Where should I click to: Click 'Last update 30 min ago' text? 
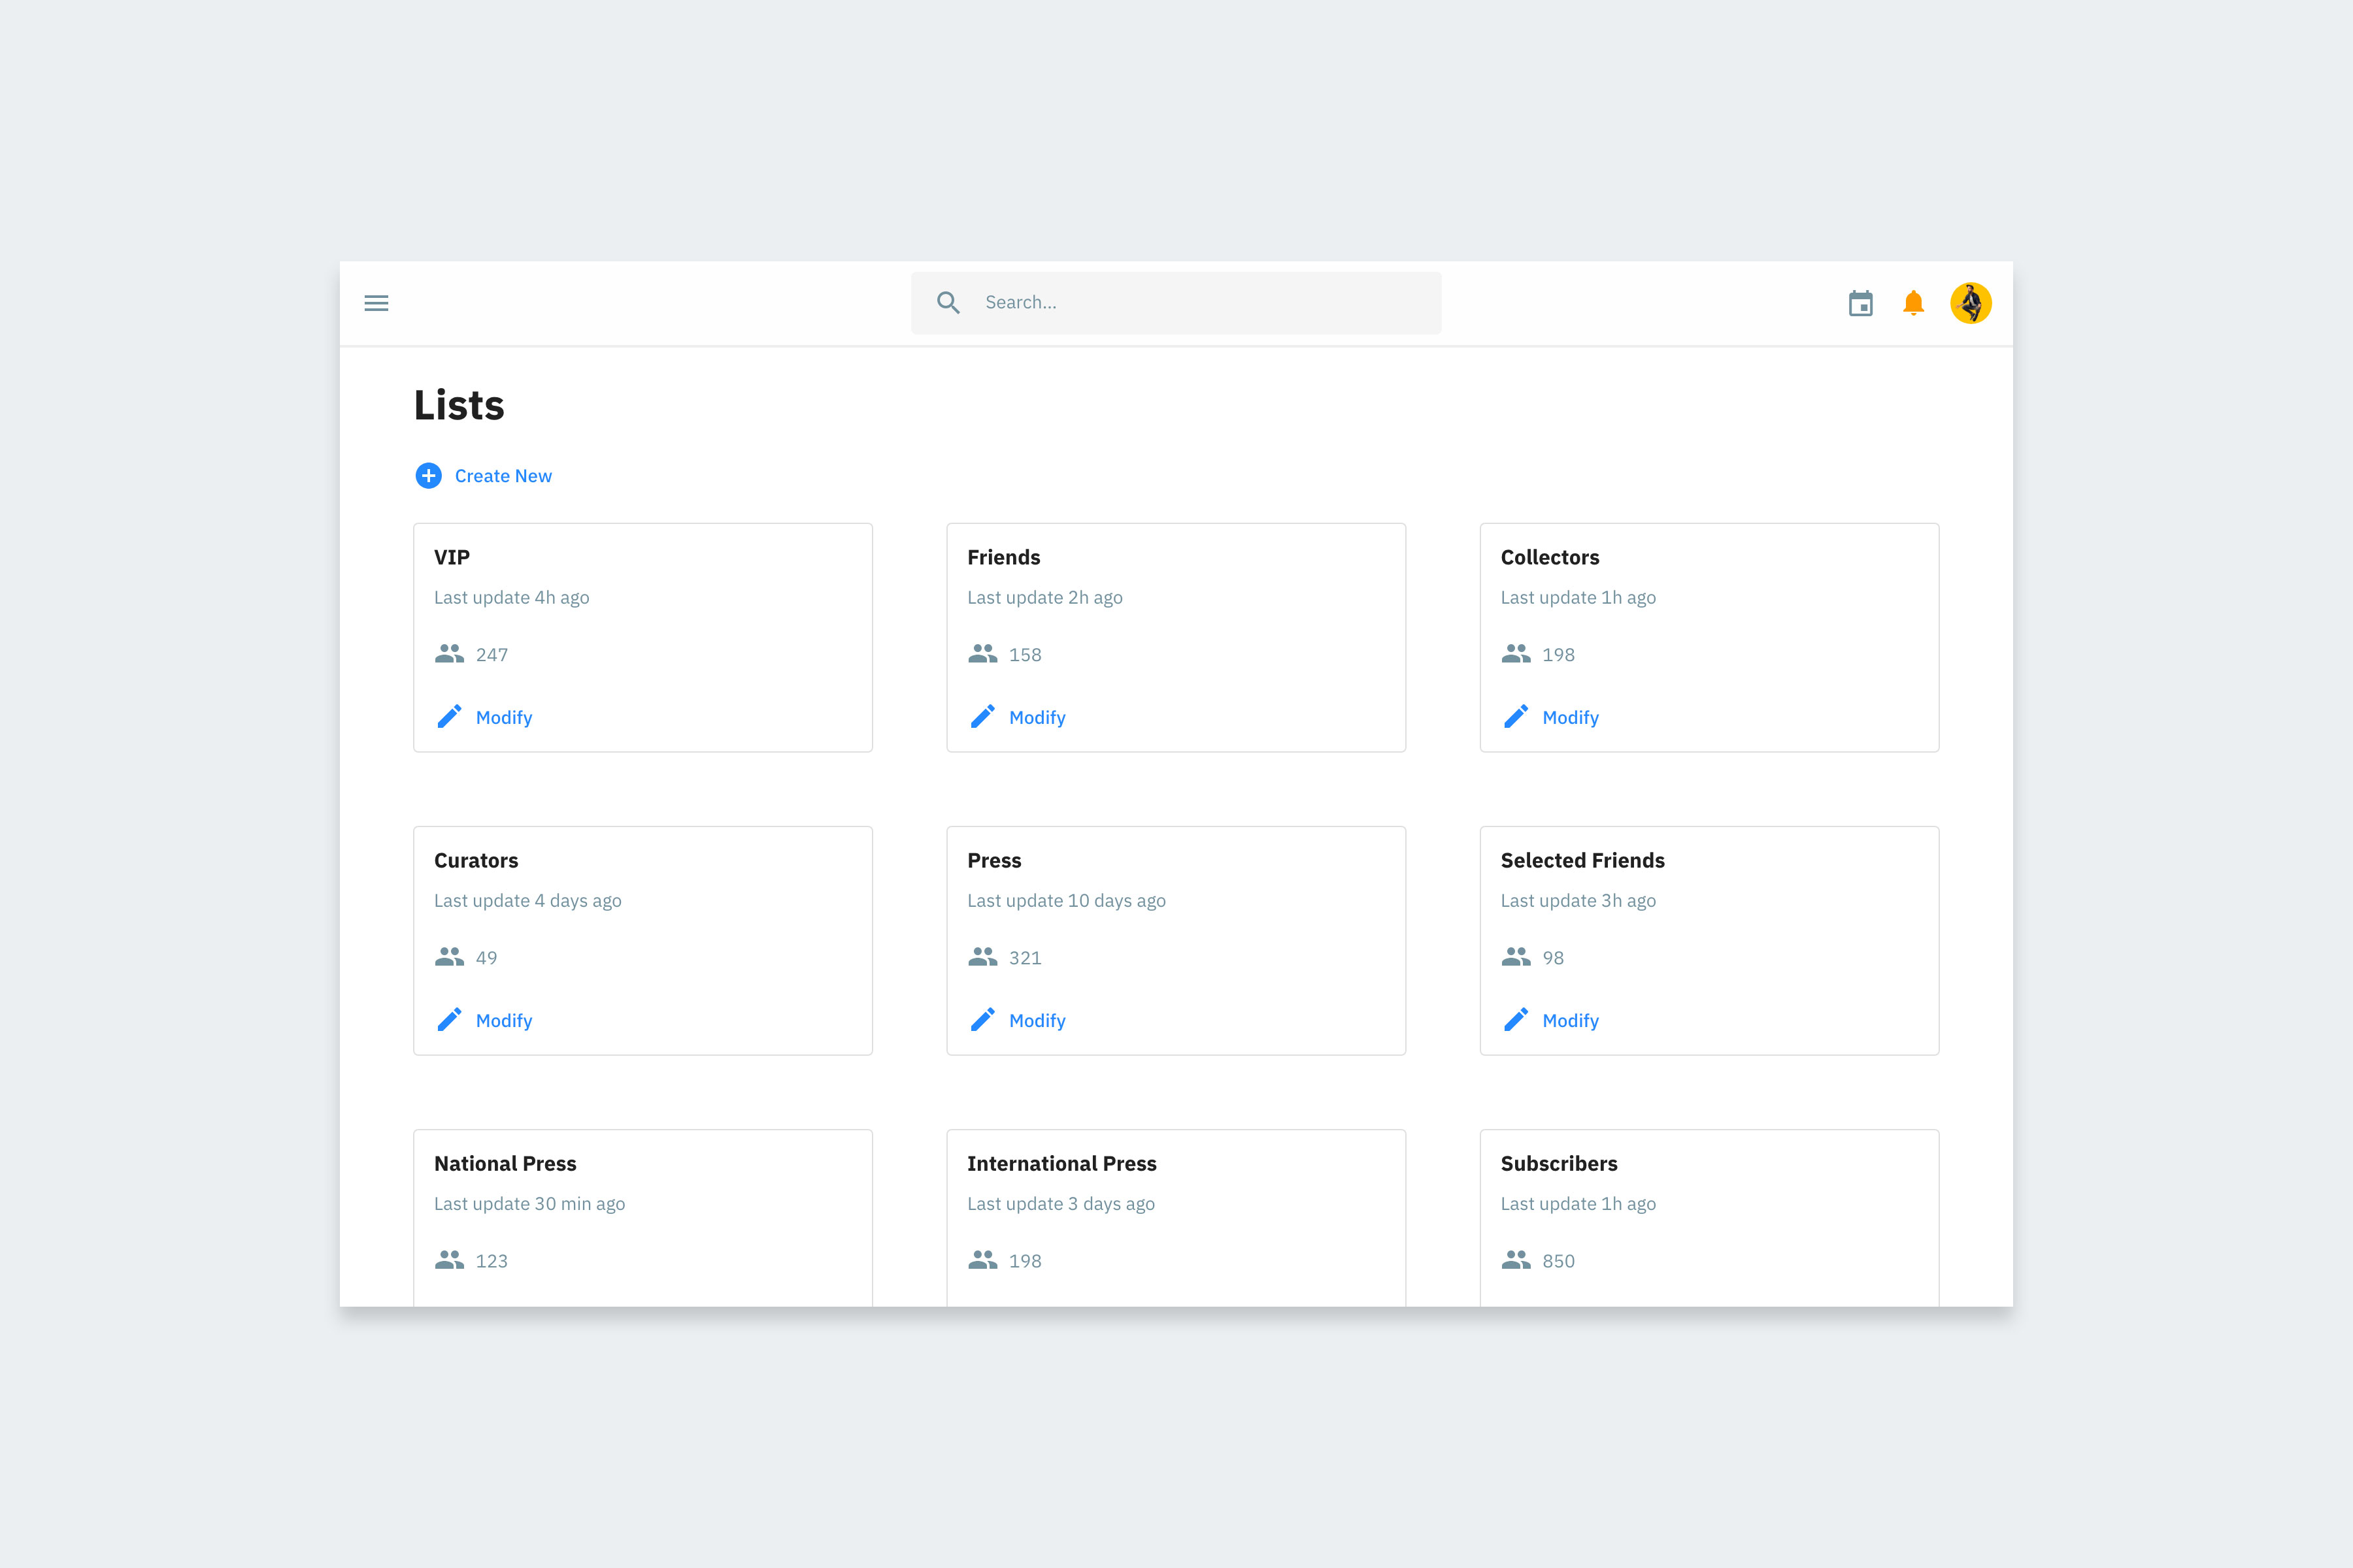[529, 1204]
